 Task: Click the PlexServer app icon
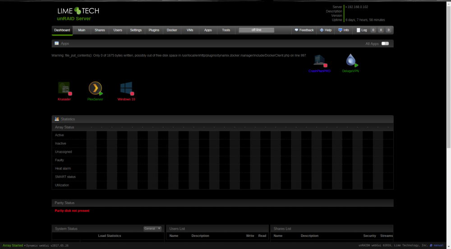click(96, 88)
